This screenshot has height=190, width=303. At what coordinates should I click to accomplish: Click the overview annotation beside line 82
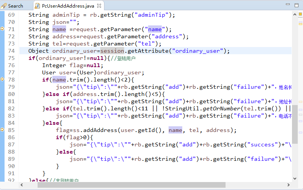click(300, 110)
